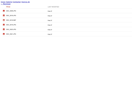
Task: Open the raw file DSC_0016.NEF
Action: pyautogui.click(x=11, y=20)
